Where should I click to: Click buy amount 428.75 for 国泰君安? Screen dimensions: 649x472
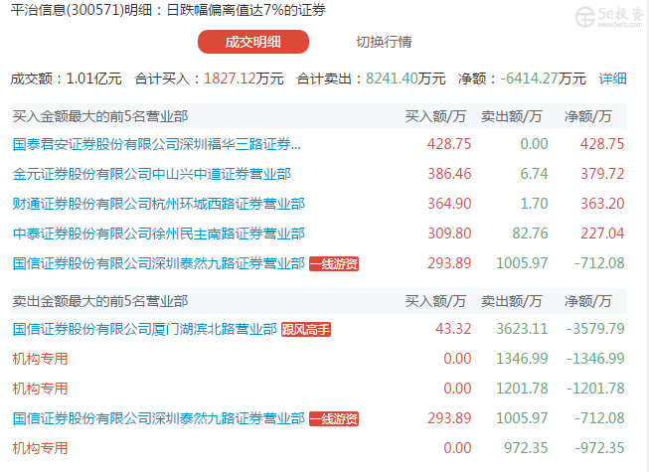coord(449,144)
